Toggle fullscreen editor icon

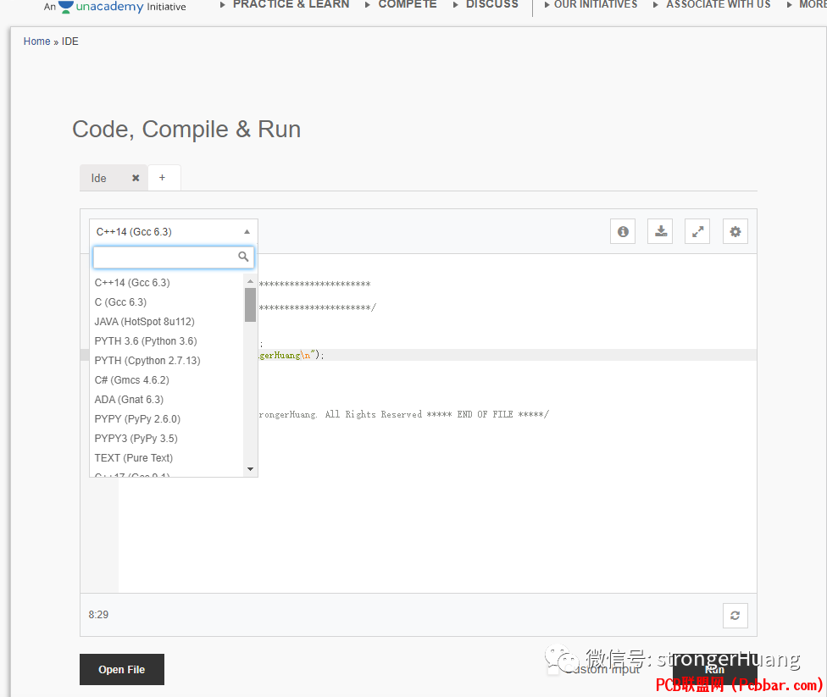click(x=697, y=231)
